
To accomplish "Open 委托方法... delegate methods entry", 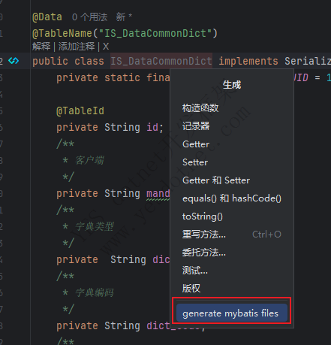I will (x=204, y=253).
